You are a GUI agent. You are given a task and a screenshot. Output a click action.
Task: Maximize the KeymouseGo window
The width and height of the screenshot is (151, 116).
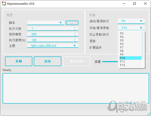pos(134,4)
